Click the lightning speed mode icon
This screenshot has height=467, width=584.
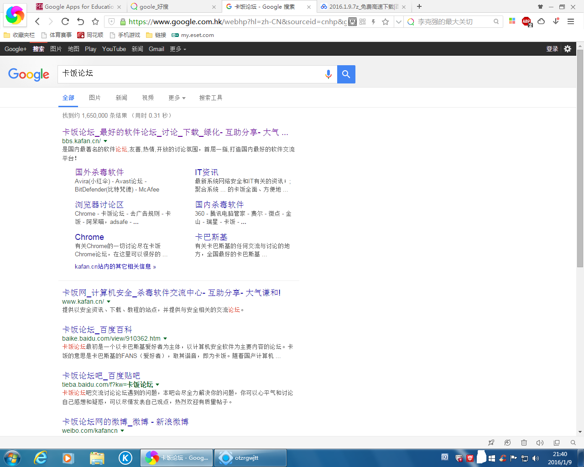click(x=374, y=21)
